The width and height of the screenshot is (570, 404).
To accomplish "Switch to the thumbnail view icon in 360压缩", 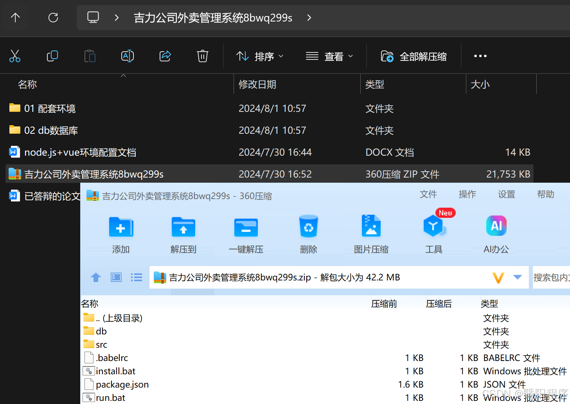I will point(116,277).
